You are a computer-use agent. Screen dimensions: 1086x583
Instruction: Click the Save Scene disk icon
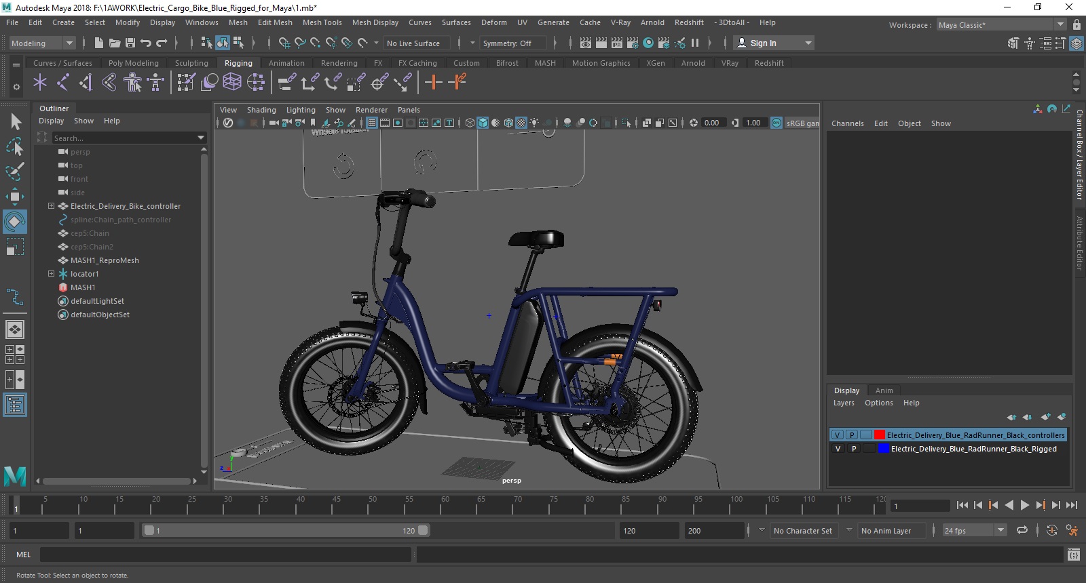130,43
